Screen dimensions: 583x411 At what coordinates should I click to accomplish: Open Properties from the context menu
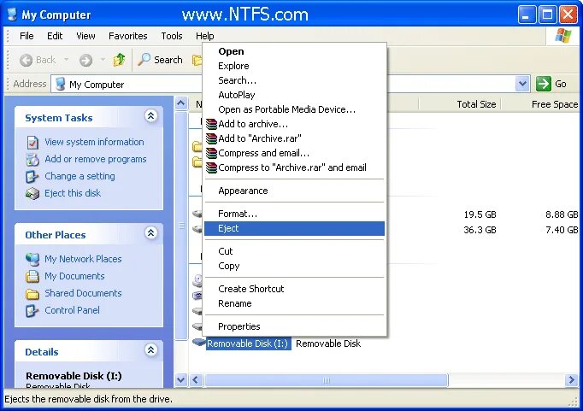[x=294, y=326]
